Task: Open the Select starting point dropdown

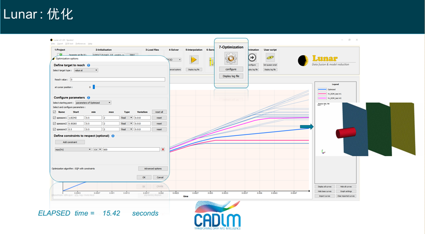Action: click(93, 103)
